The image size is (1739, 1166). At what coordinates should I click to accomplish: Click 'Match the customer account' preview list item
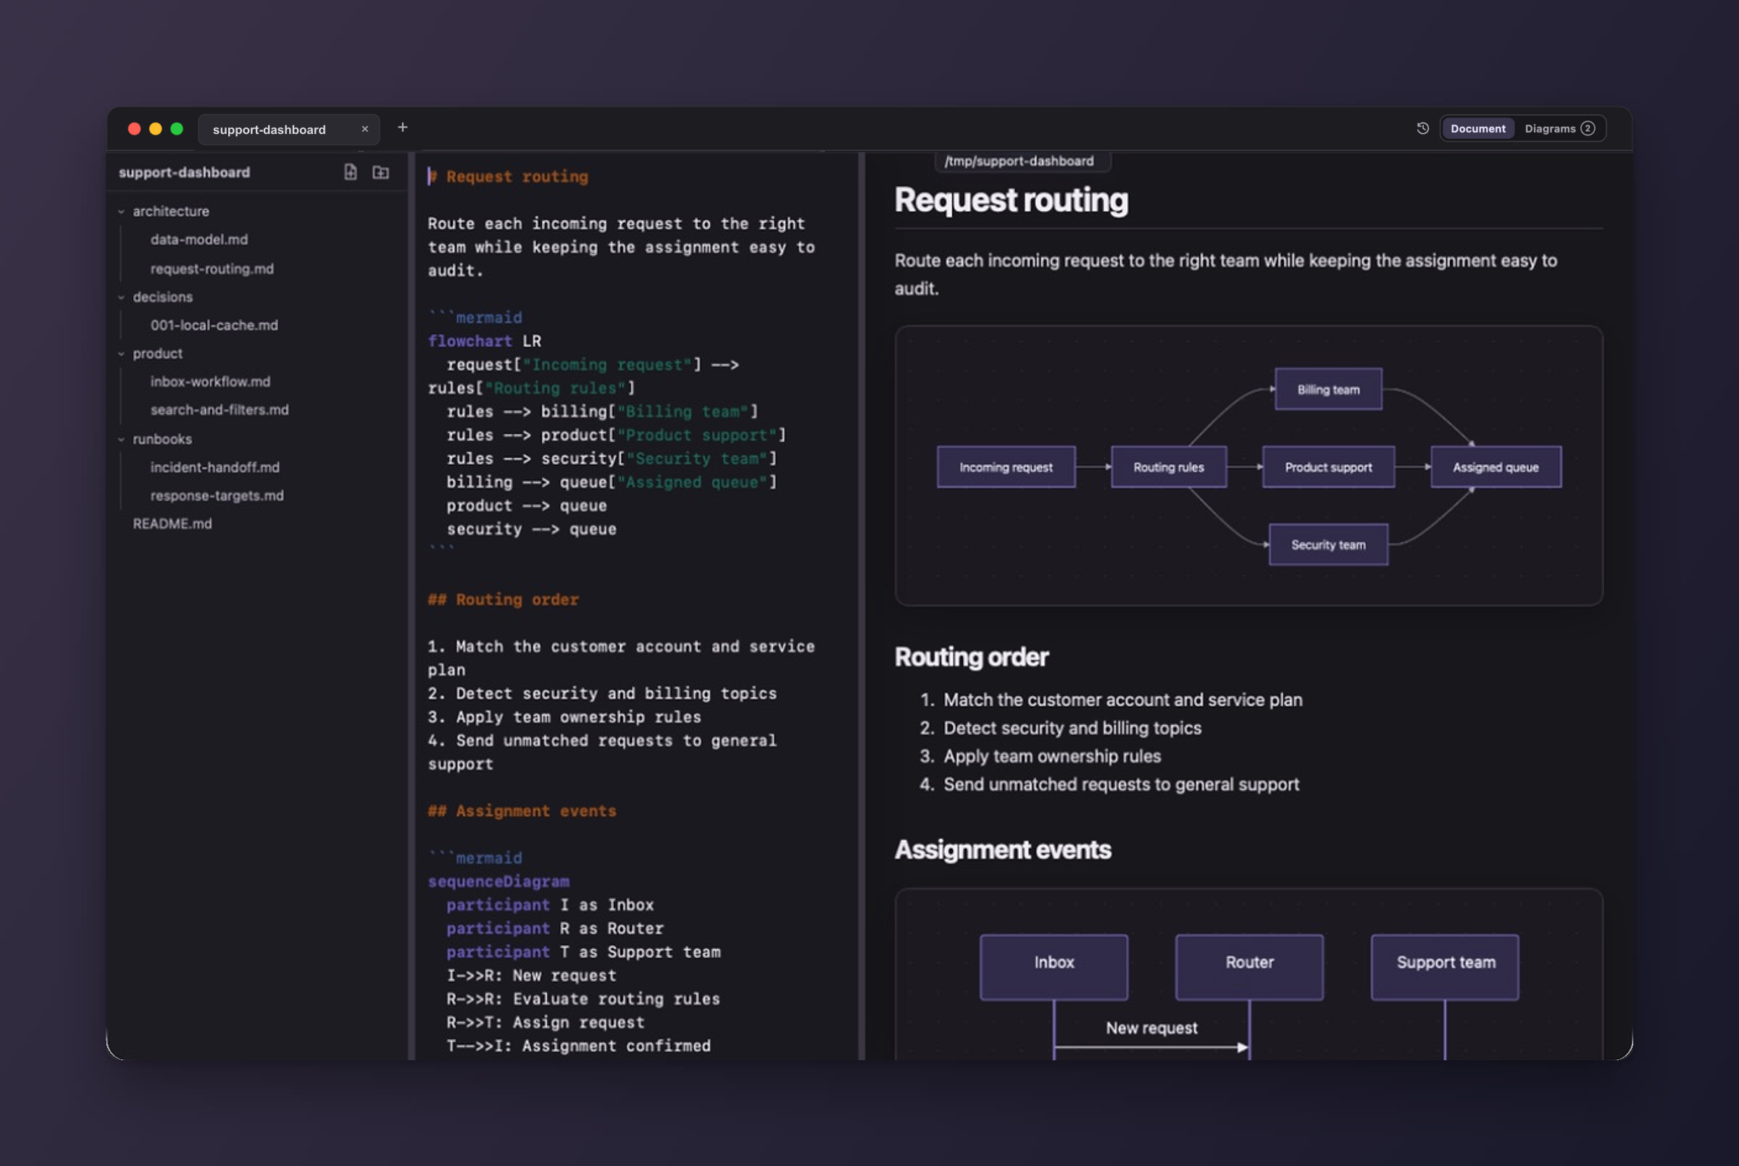1123,700
